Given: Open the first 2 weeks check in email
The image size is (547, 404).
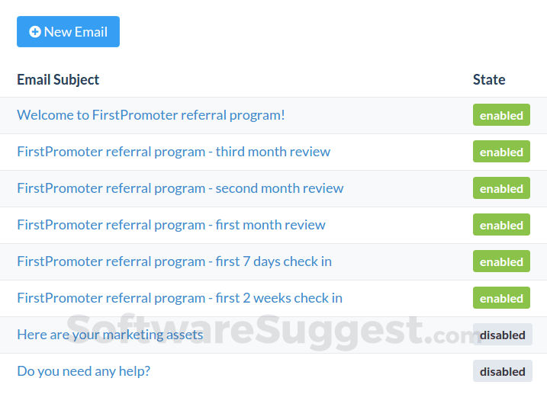Looking at the screenshot, I should [179, 298].
